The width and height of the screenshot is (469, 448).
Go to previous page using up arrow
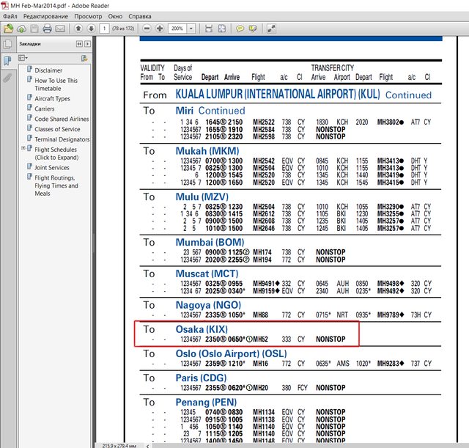pyautogui.click(x=78, y=29)
